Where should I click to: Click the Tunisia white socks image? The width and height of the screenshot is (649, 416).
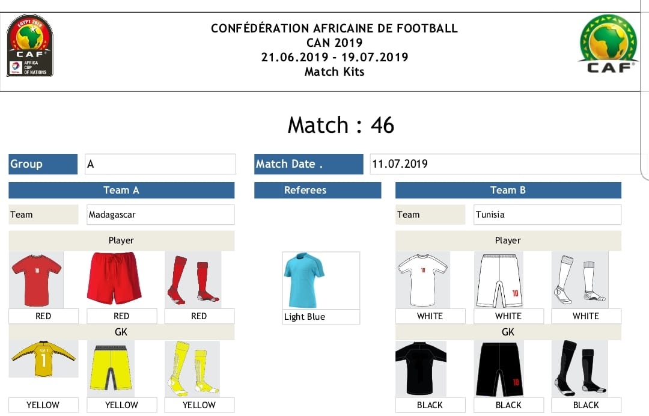point(579,280)
